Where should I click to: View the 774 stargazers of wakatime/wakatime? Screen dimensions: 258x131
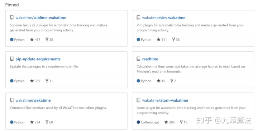click(x=35, y=122)
